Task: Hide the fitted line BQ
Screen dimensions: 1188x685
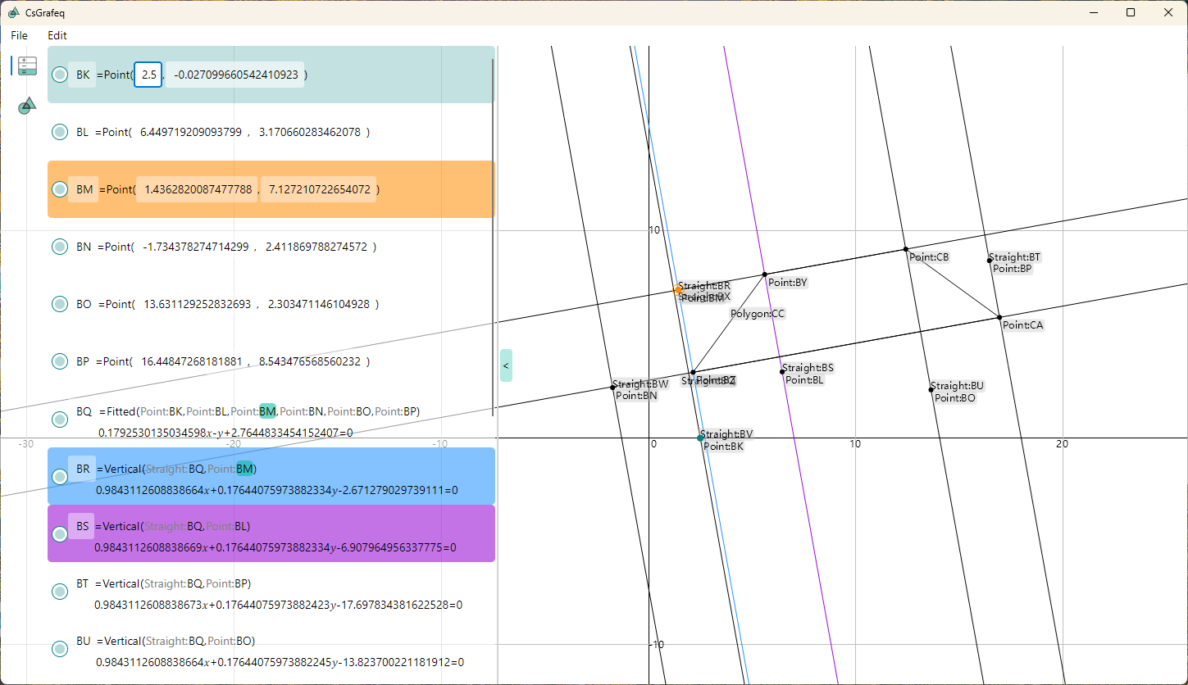Action: [60, 420]
